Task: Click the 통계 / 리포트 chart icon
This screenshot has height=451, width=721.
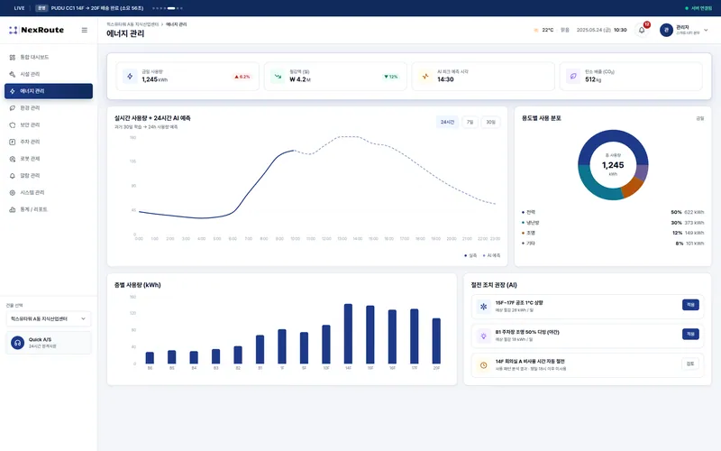Action: click(13, 209)
